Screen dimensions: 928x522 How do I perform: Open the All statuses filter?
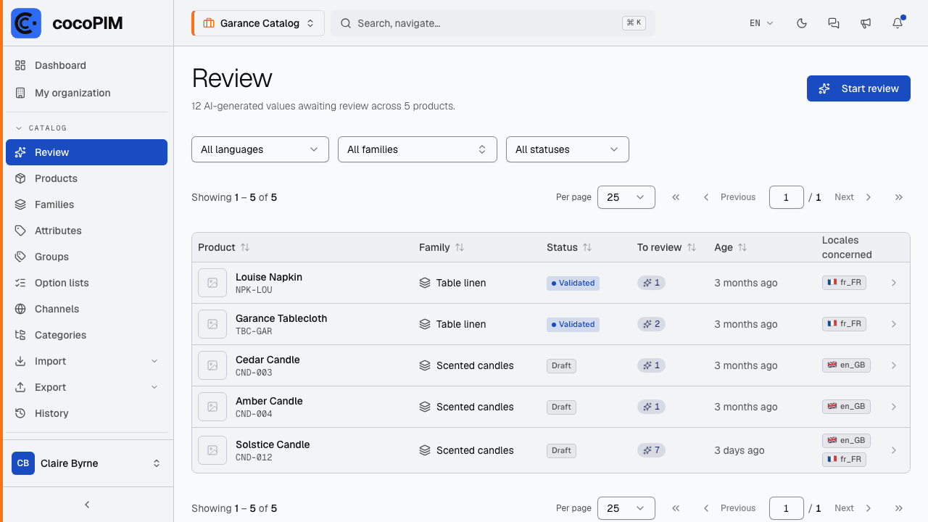point(568,149)
